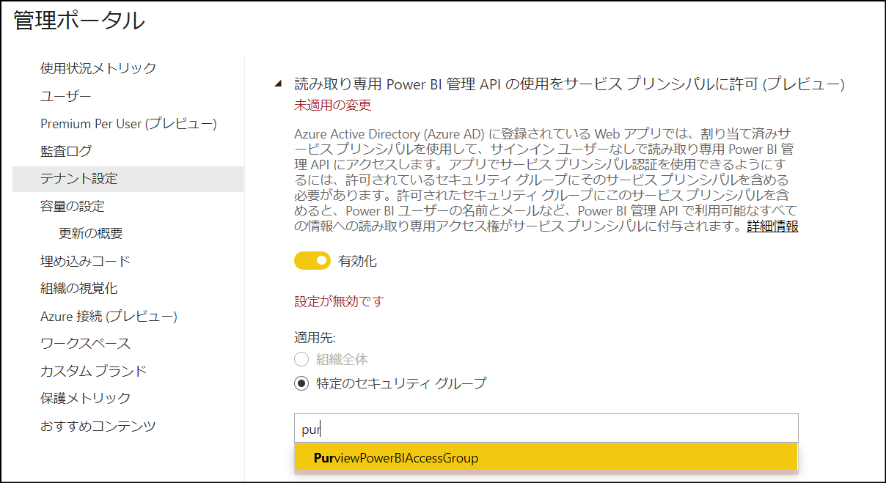This screenshot has height=483, width=886.
Task: Open カスタム ブランド settings
Action: point(93,371)
